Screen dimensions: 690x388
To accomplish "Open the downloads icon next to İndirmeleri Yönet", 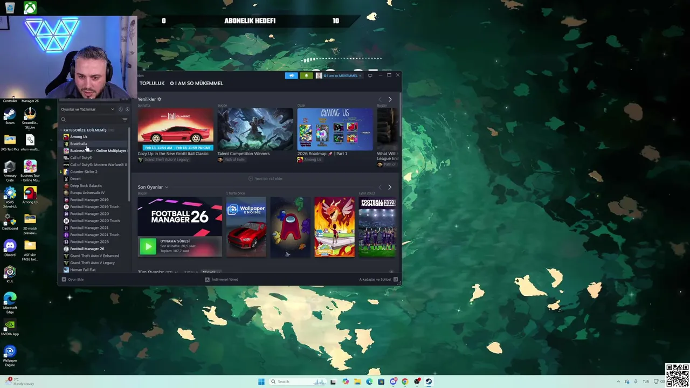I will point(207,279).
